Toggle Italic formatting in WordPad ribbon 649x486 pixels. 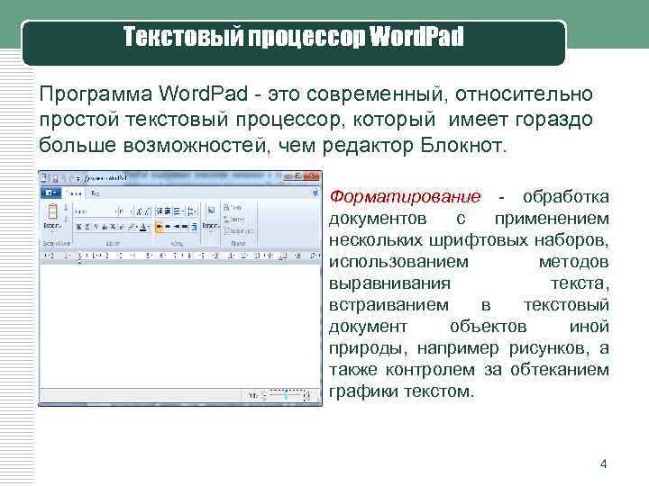click(x=87, y=227)
